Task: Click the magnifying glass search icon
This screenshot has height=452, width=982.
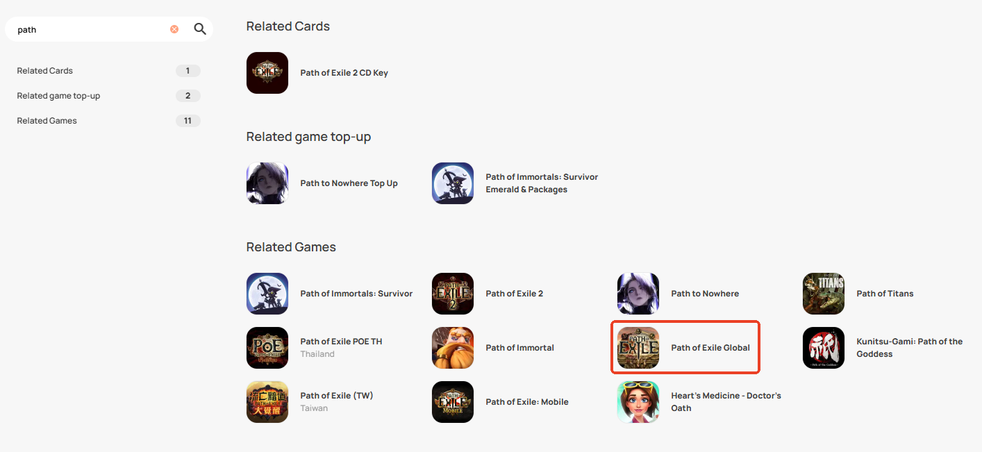Action: point(200,29)
